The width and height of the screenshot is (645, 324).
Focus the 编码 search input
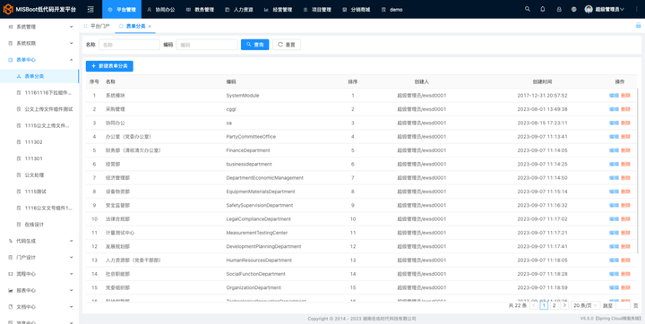207,45
